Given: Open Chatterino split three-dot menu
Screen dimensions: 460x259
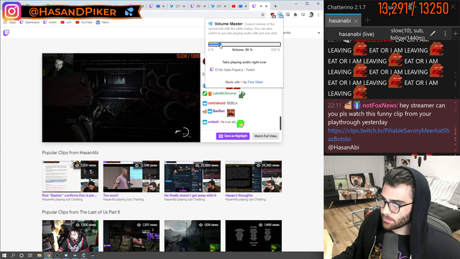Looking at the screenshot, I should (x=445, y=34).
